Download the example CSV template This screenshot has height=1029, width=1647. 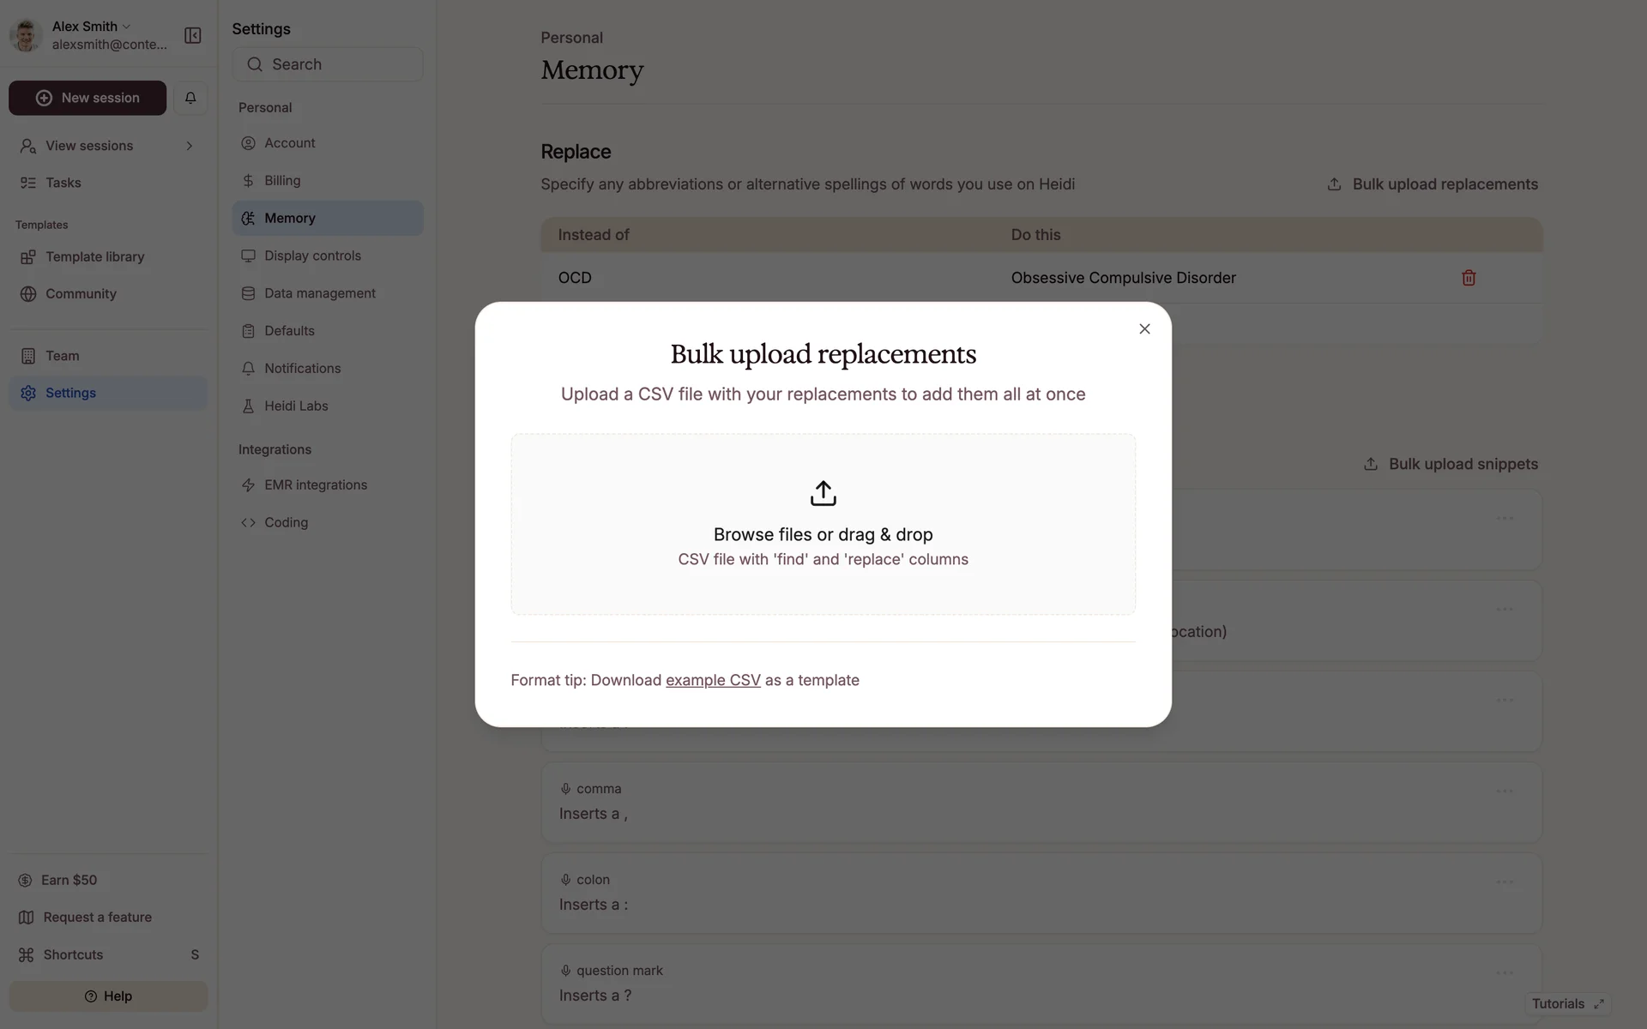pos(713,680)
